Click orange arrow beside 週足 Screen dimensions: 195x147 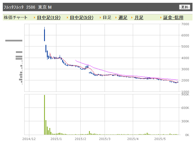click(x=116, y=18)
